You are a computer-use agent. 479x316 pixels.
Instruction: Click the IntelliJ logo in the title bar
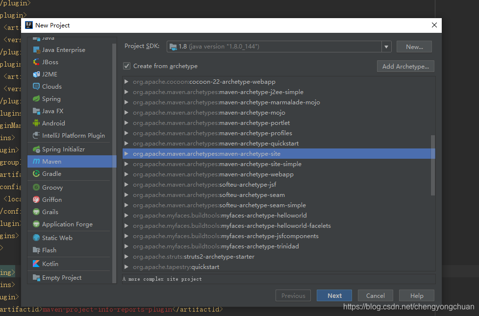tap(29, 25)
